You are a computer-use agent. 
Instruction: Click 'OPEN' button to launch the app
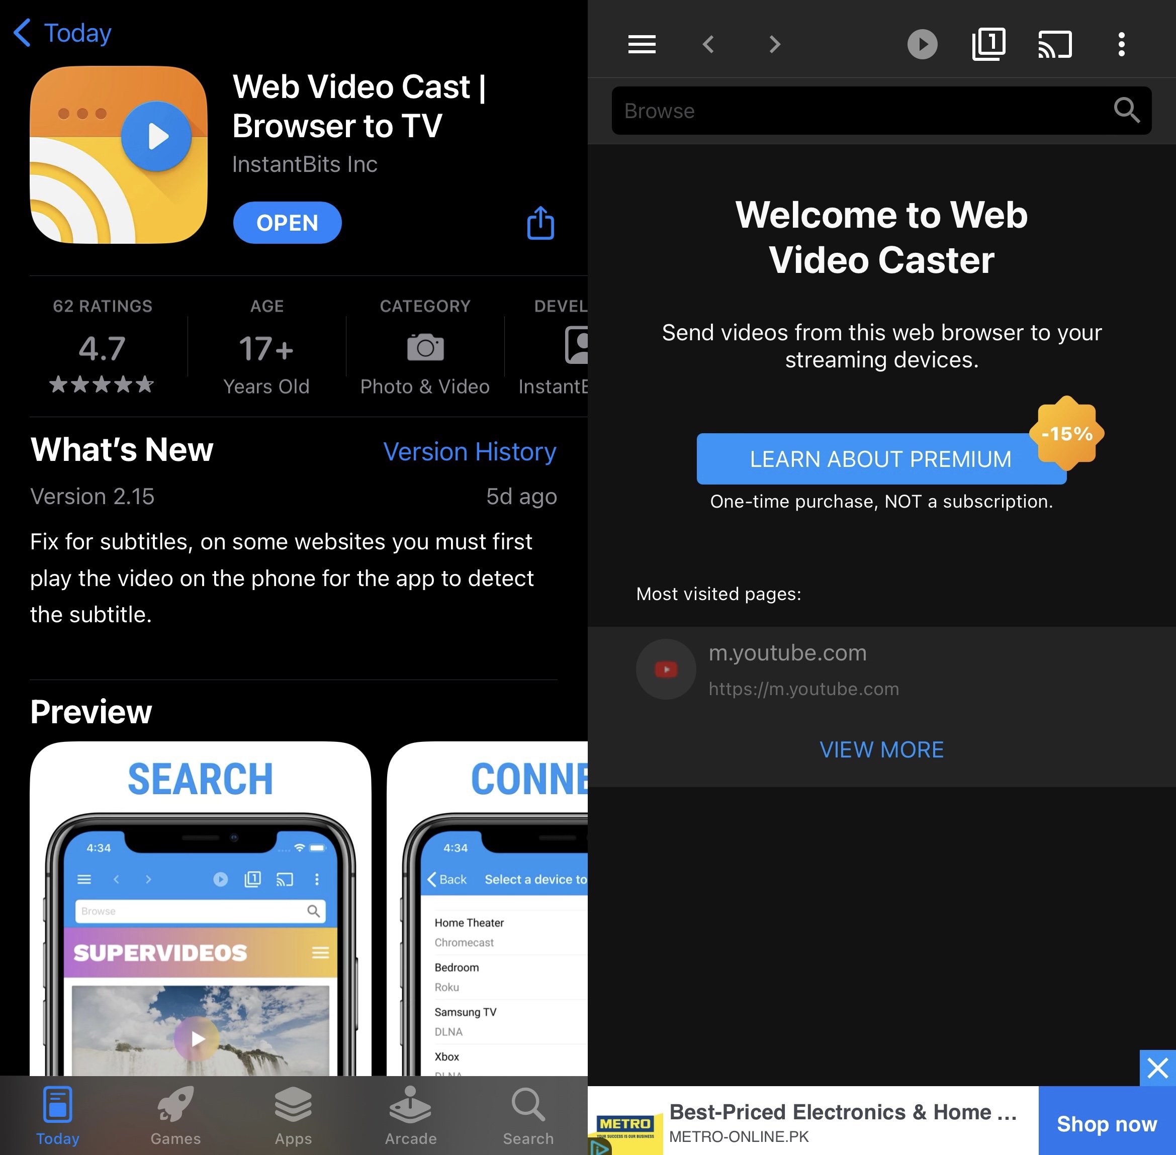coord(286,222)
